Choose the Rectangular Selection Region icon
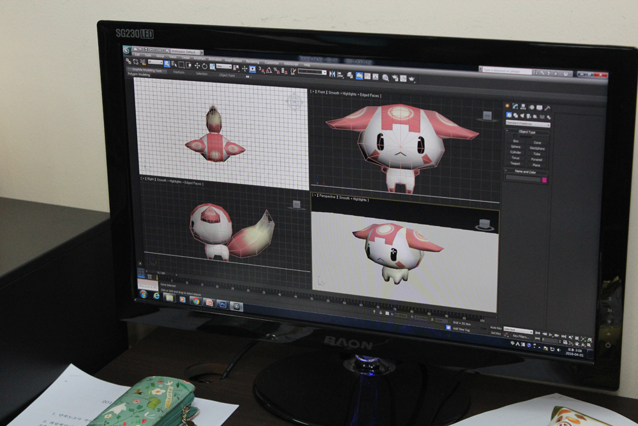This screenshot has width=638, height=426. pyautogui.click(x=181, y=65)
